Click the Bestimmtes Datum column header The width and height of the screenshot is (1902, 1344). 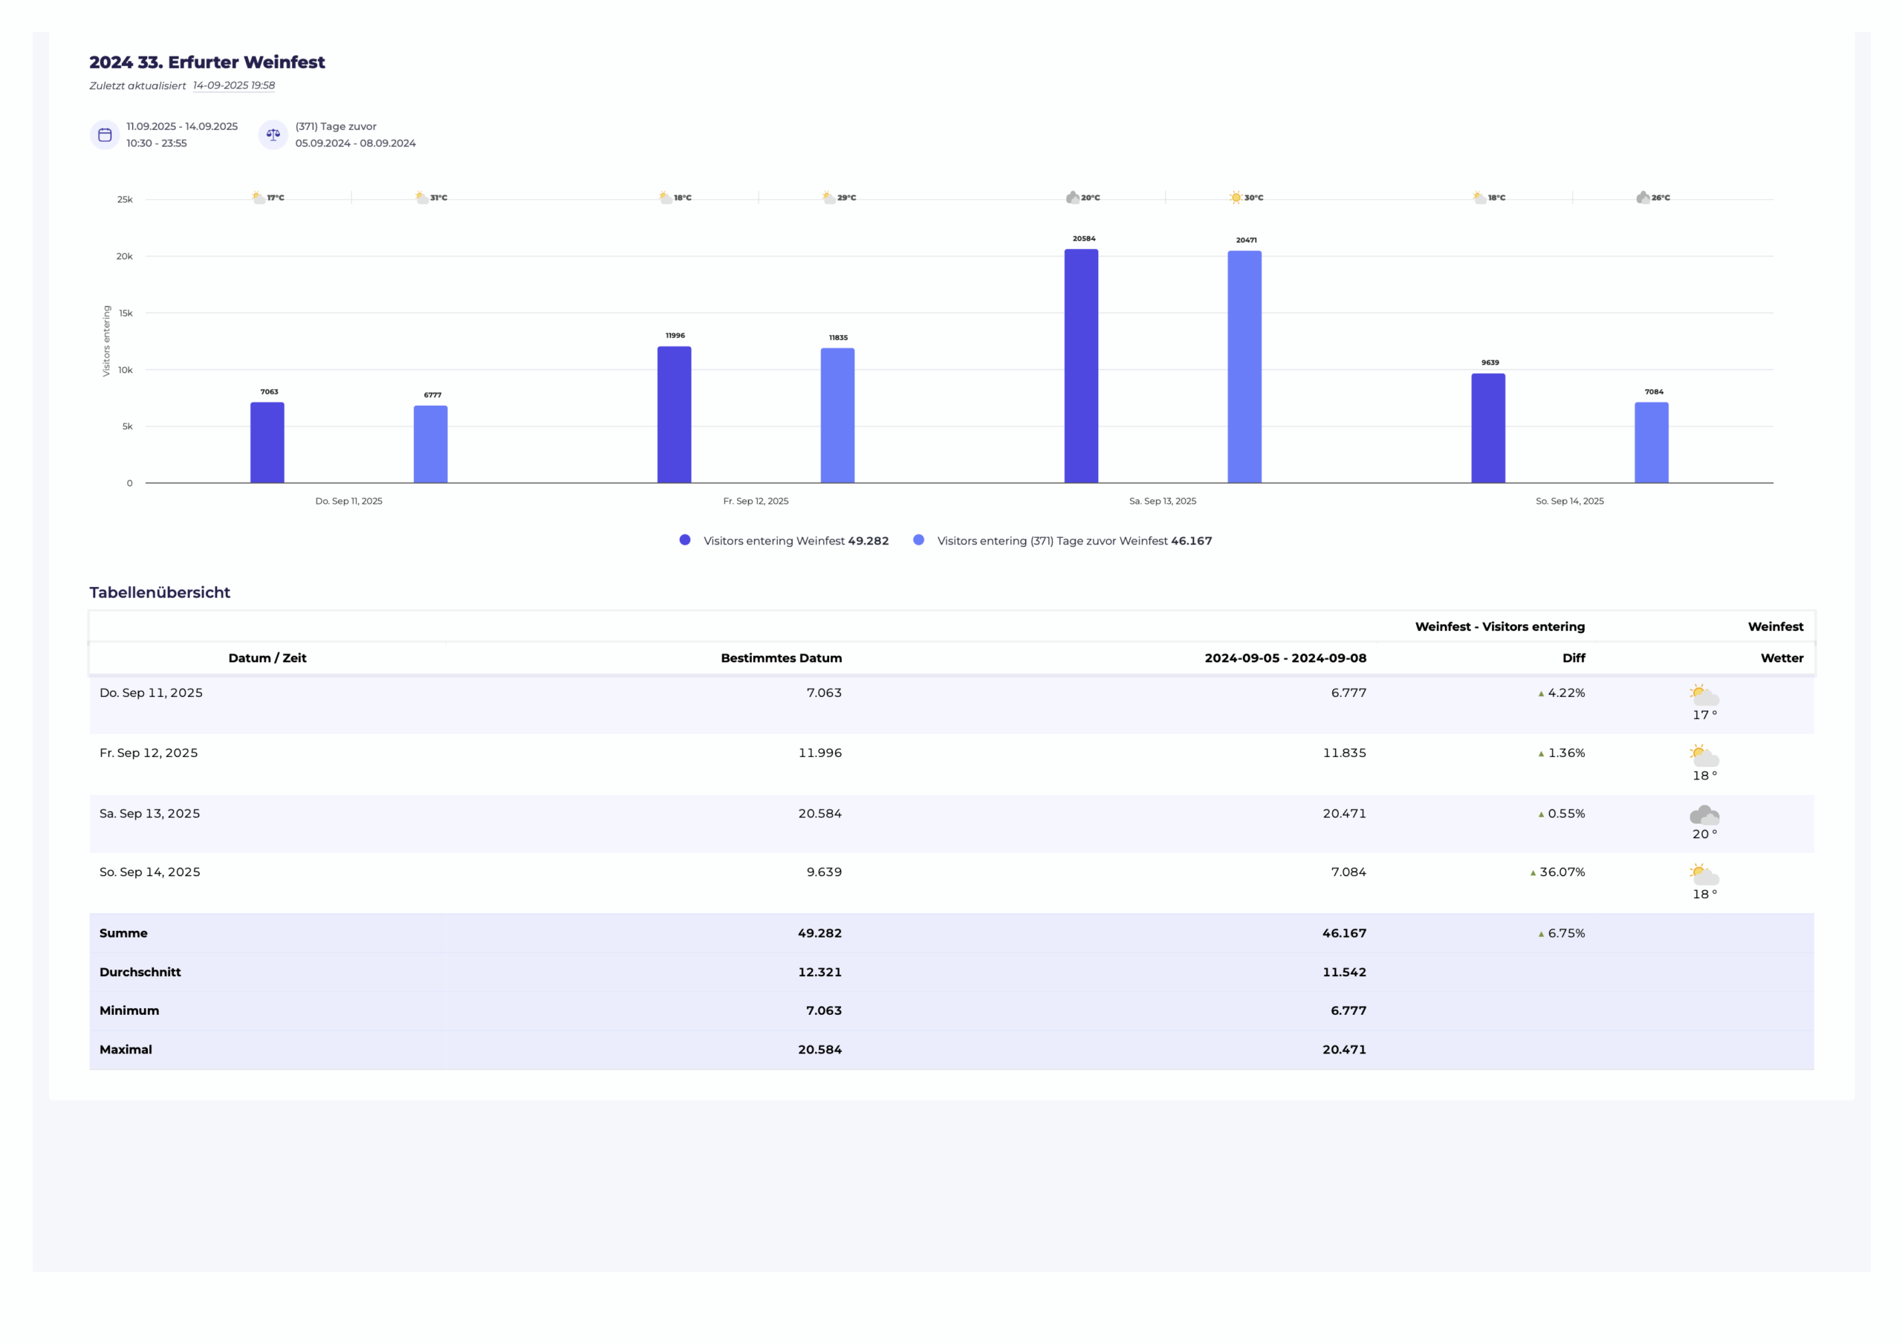(780, 658)
